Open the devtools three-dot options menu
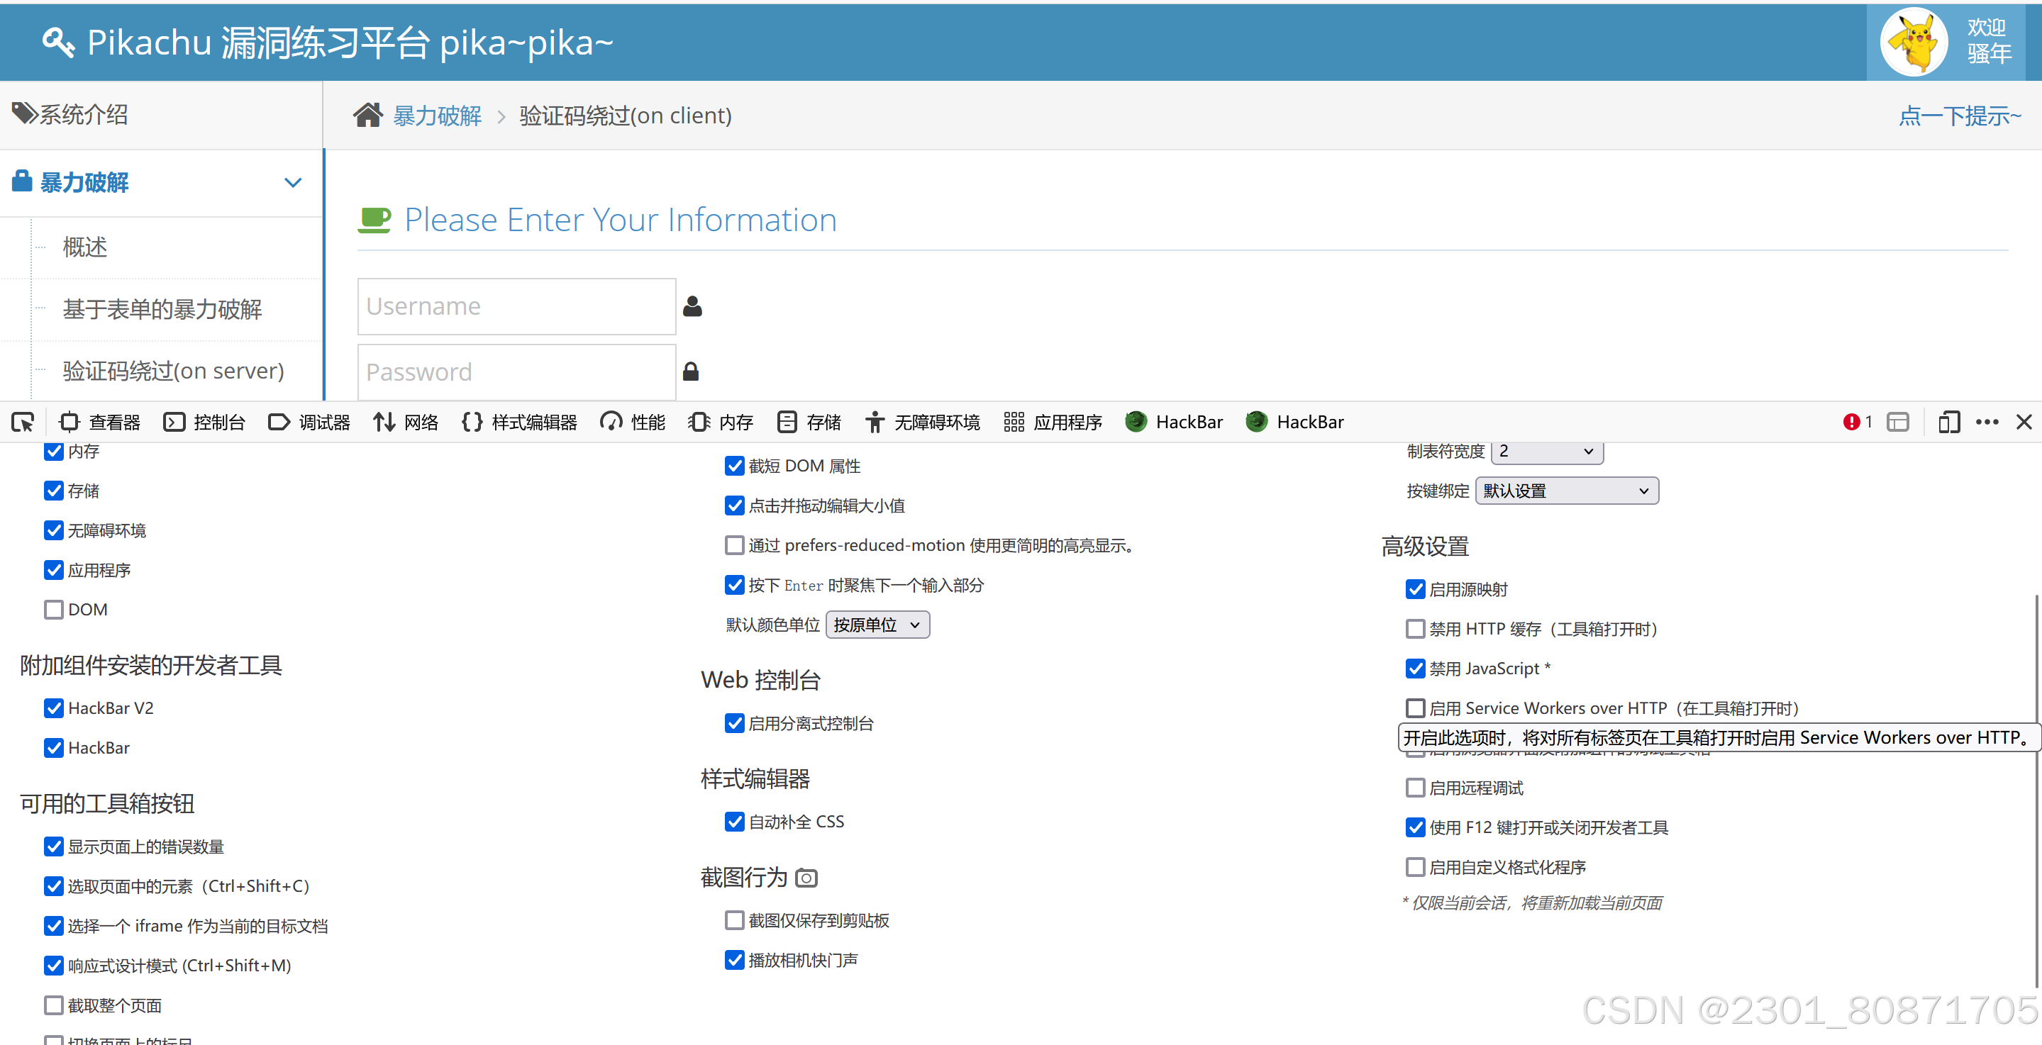This screenshot has height=1045, width=2042. [x=1987, y=423]
